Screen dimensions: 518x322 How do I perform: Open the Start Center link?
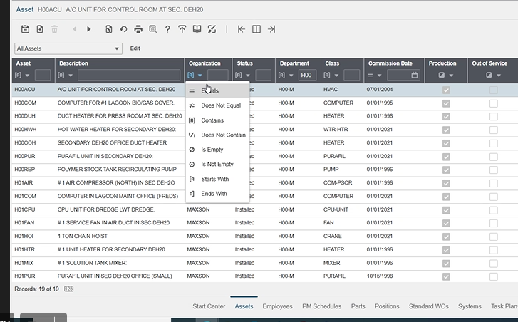click(x=209, y=306)
